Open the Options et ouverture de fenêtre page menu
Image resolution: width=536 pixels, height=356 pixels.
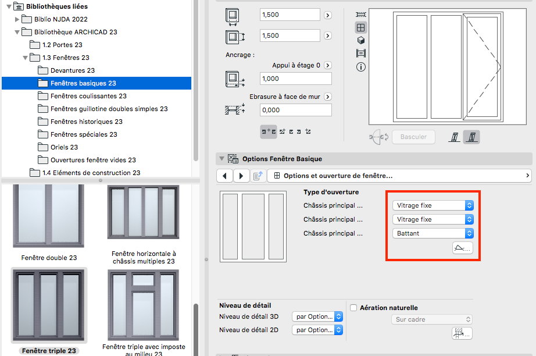pos(399,176)
